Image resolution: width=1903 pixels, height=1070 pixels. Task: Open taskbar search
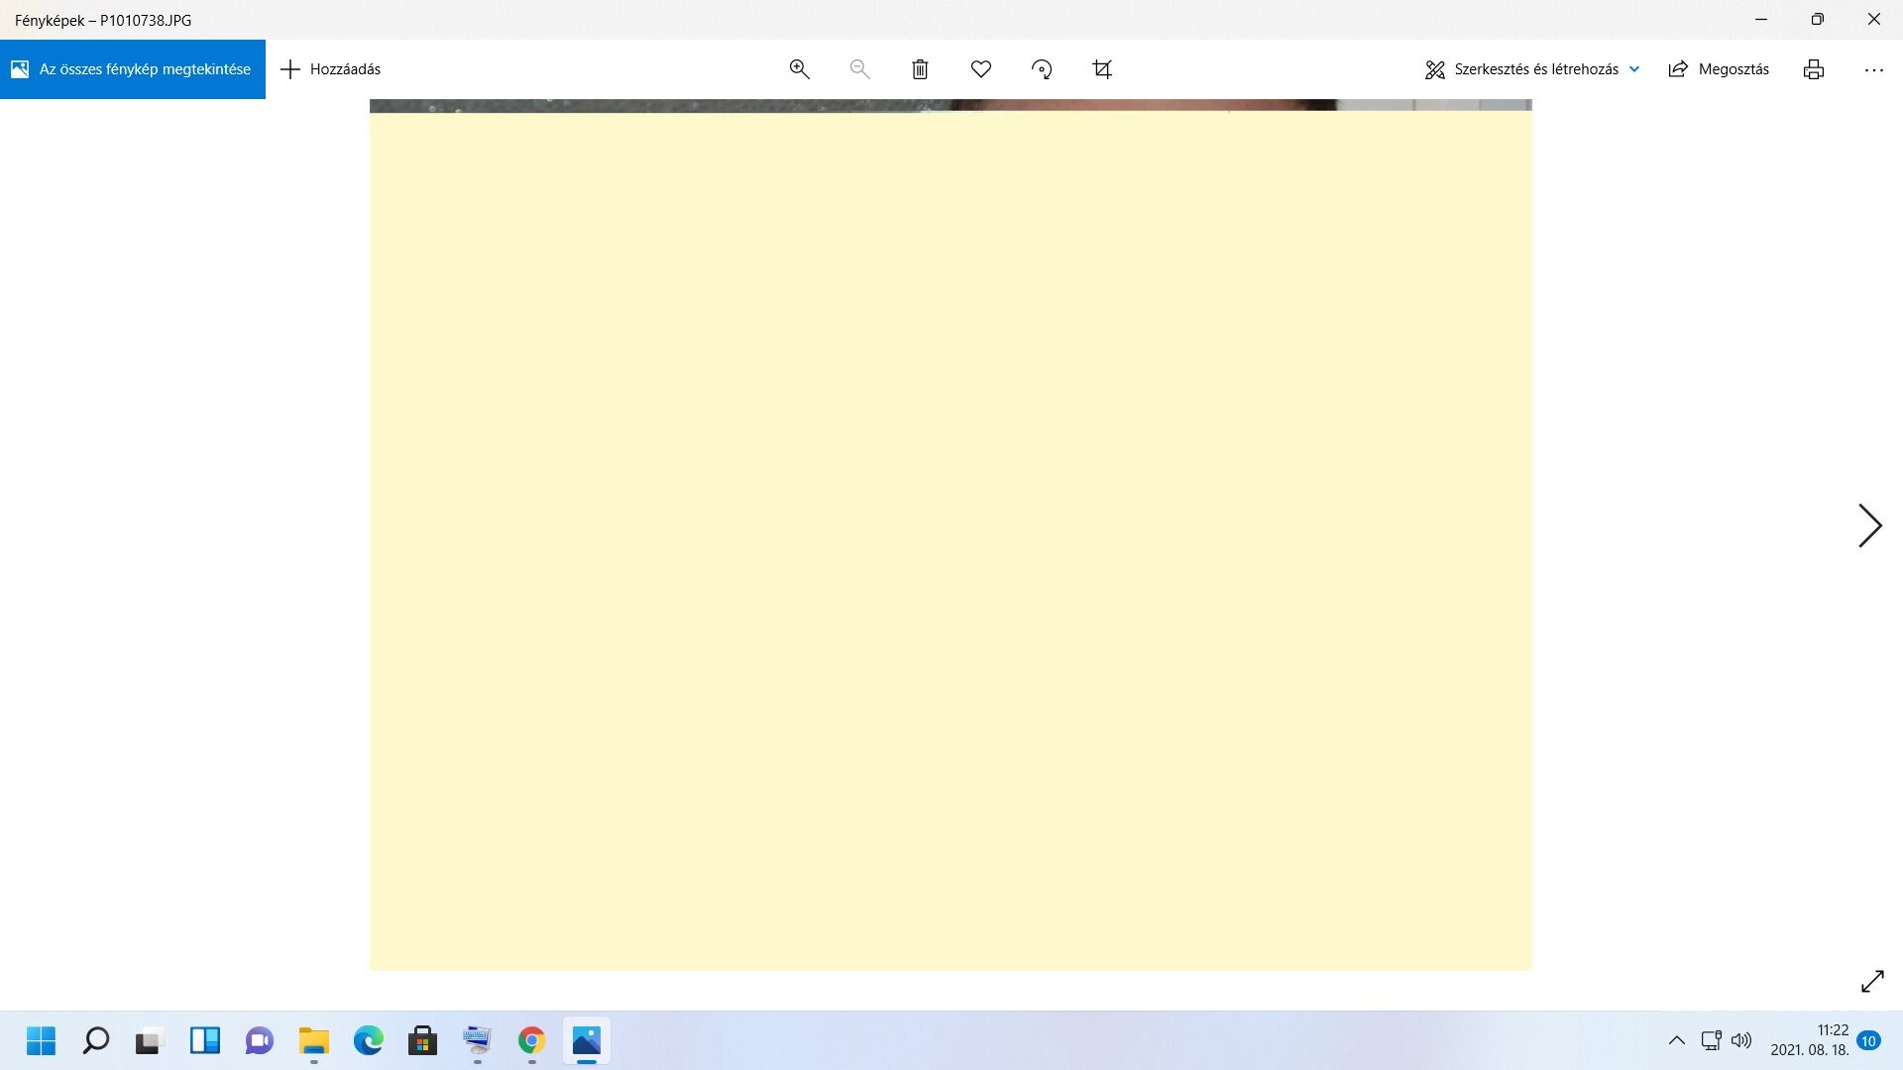tap(95, 1041)
